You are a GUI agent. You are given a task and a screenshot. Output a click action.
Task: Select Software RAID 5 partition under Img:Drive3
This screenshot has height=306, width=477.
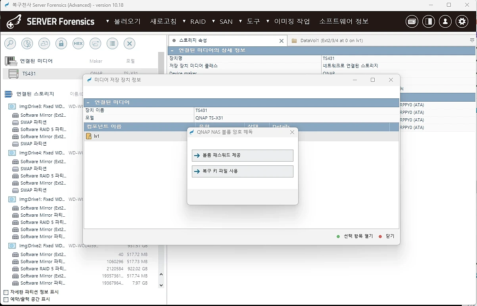(x=39, y=129)
